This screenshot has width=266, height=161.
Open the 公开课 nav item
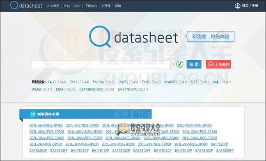(106, 6)
